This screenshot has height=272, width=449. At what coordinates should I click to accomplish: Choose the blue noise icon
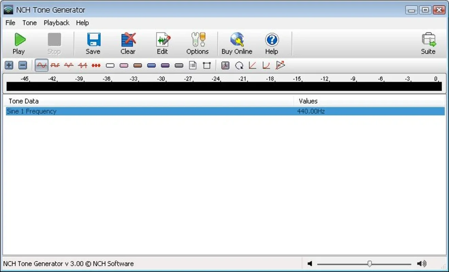click(151, 65)
